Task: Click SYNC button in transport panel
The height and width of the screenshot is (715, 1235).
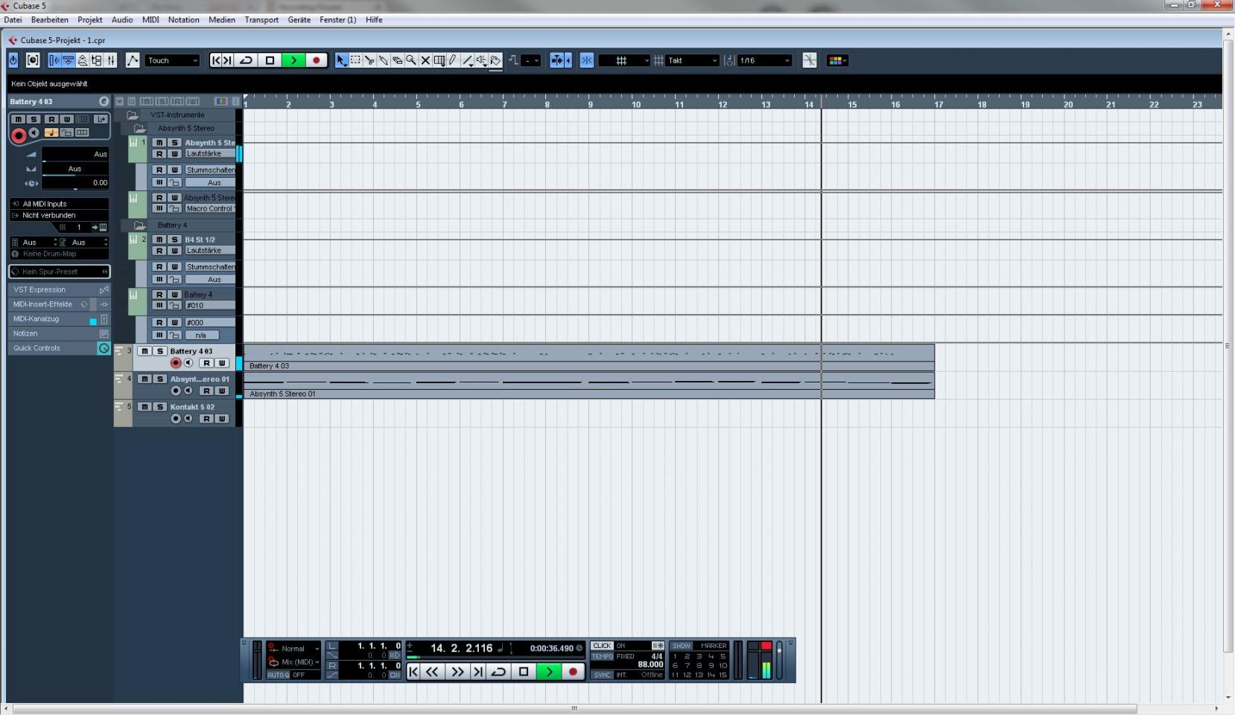Action: 602,675
